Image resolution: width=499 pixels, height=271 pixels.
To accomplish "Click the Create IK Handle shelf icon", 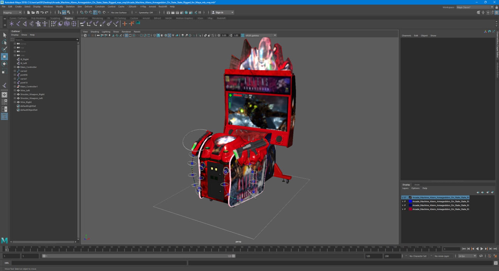I will [x=25, y=24].
